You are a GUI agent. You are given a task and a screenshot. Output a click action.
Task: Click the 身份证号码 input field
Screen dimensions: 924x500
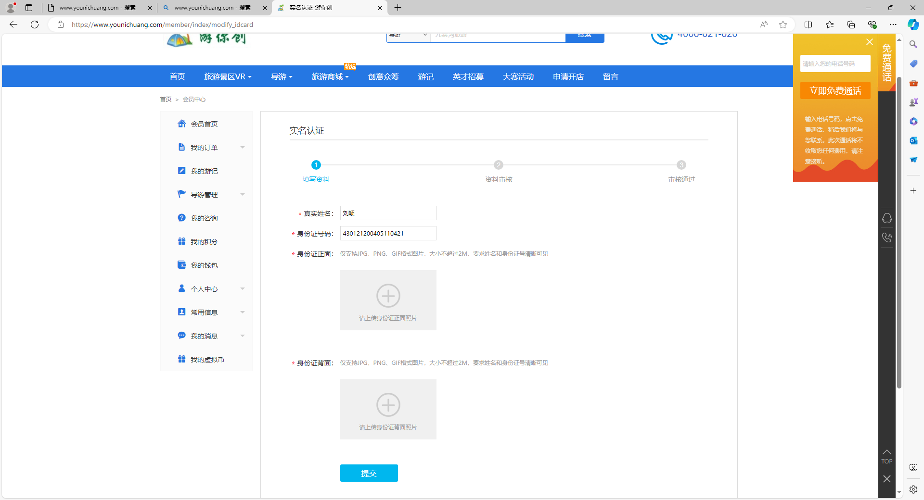(x=388, y=233)
